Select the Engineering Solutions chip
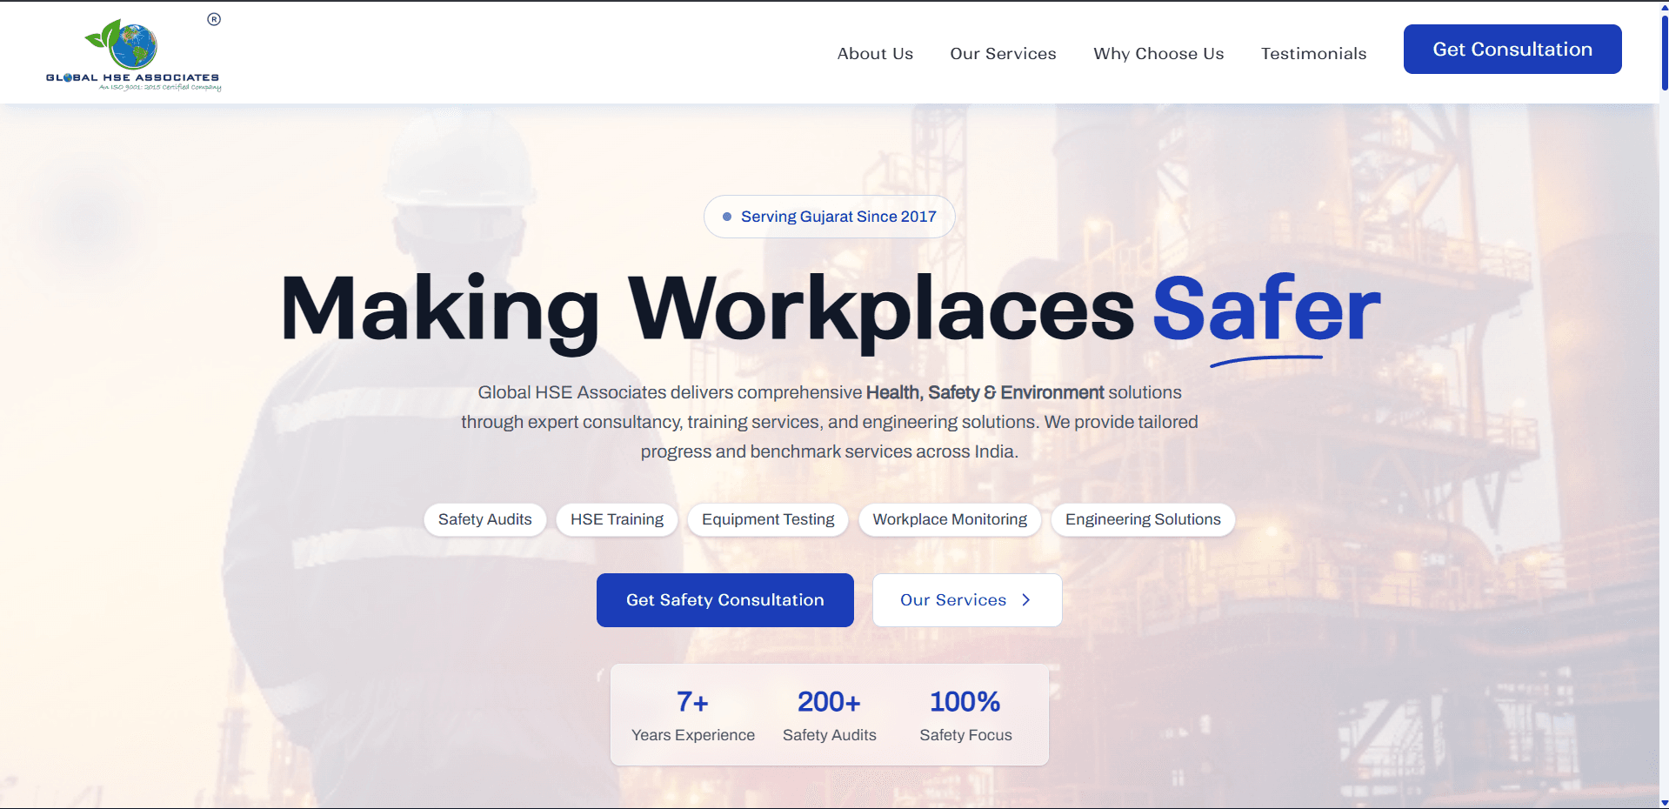This screenshot has width=1669, height=809. coord(1142,519)
